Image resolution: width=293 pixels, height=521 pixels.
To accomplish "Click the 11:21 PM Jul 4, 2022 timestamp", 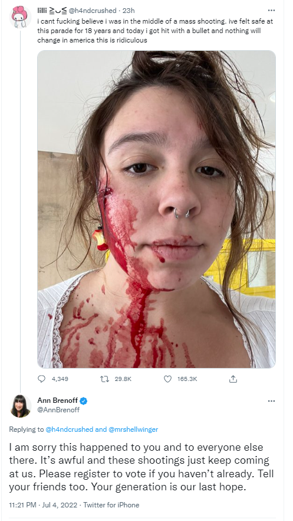I will pos(43,505).
